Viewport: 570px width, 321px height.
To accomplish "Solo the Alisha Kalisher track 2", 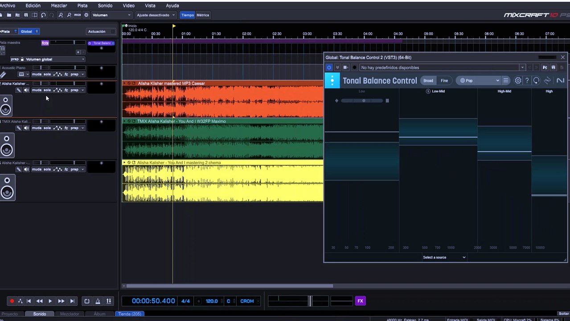I will click(x=47, y=90).
